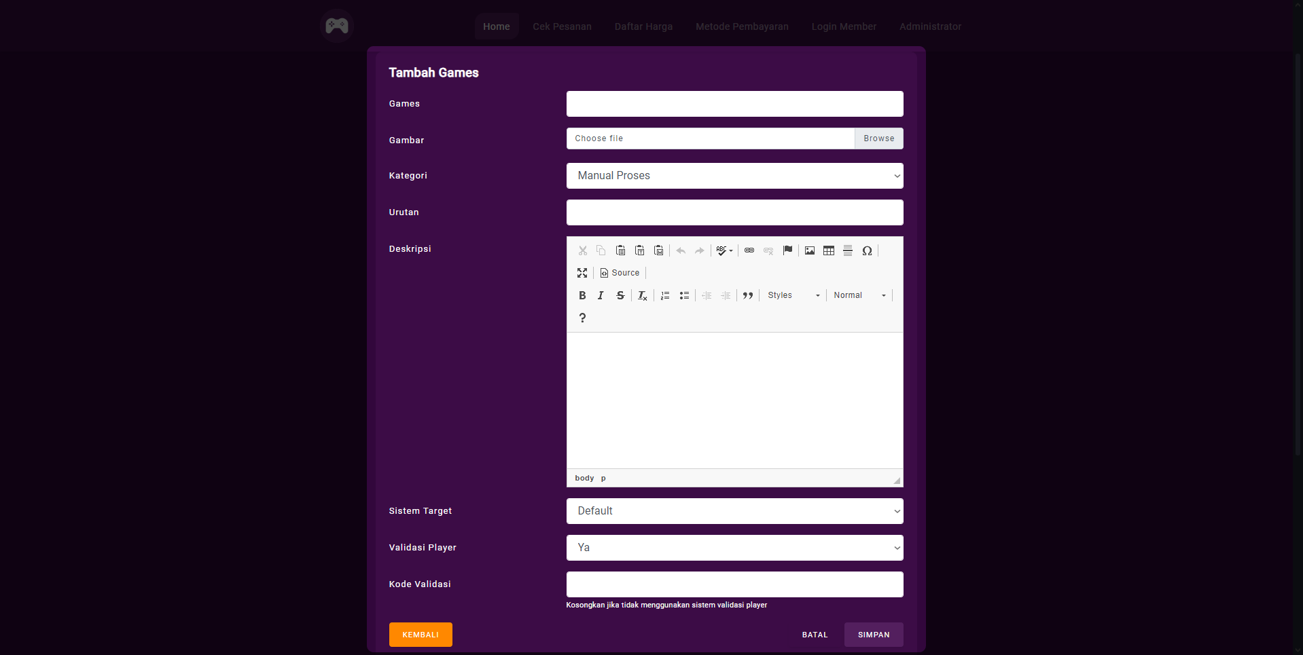Image resolution: width=1303 pixels, height=655 pixels.
Task: Click the About editor question mark
Action: [582, 318]
